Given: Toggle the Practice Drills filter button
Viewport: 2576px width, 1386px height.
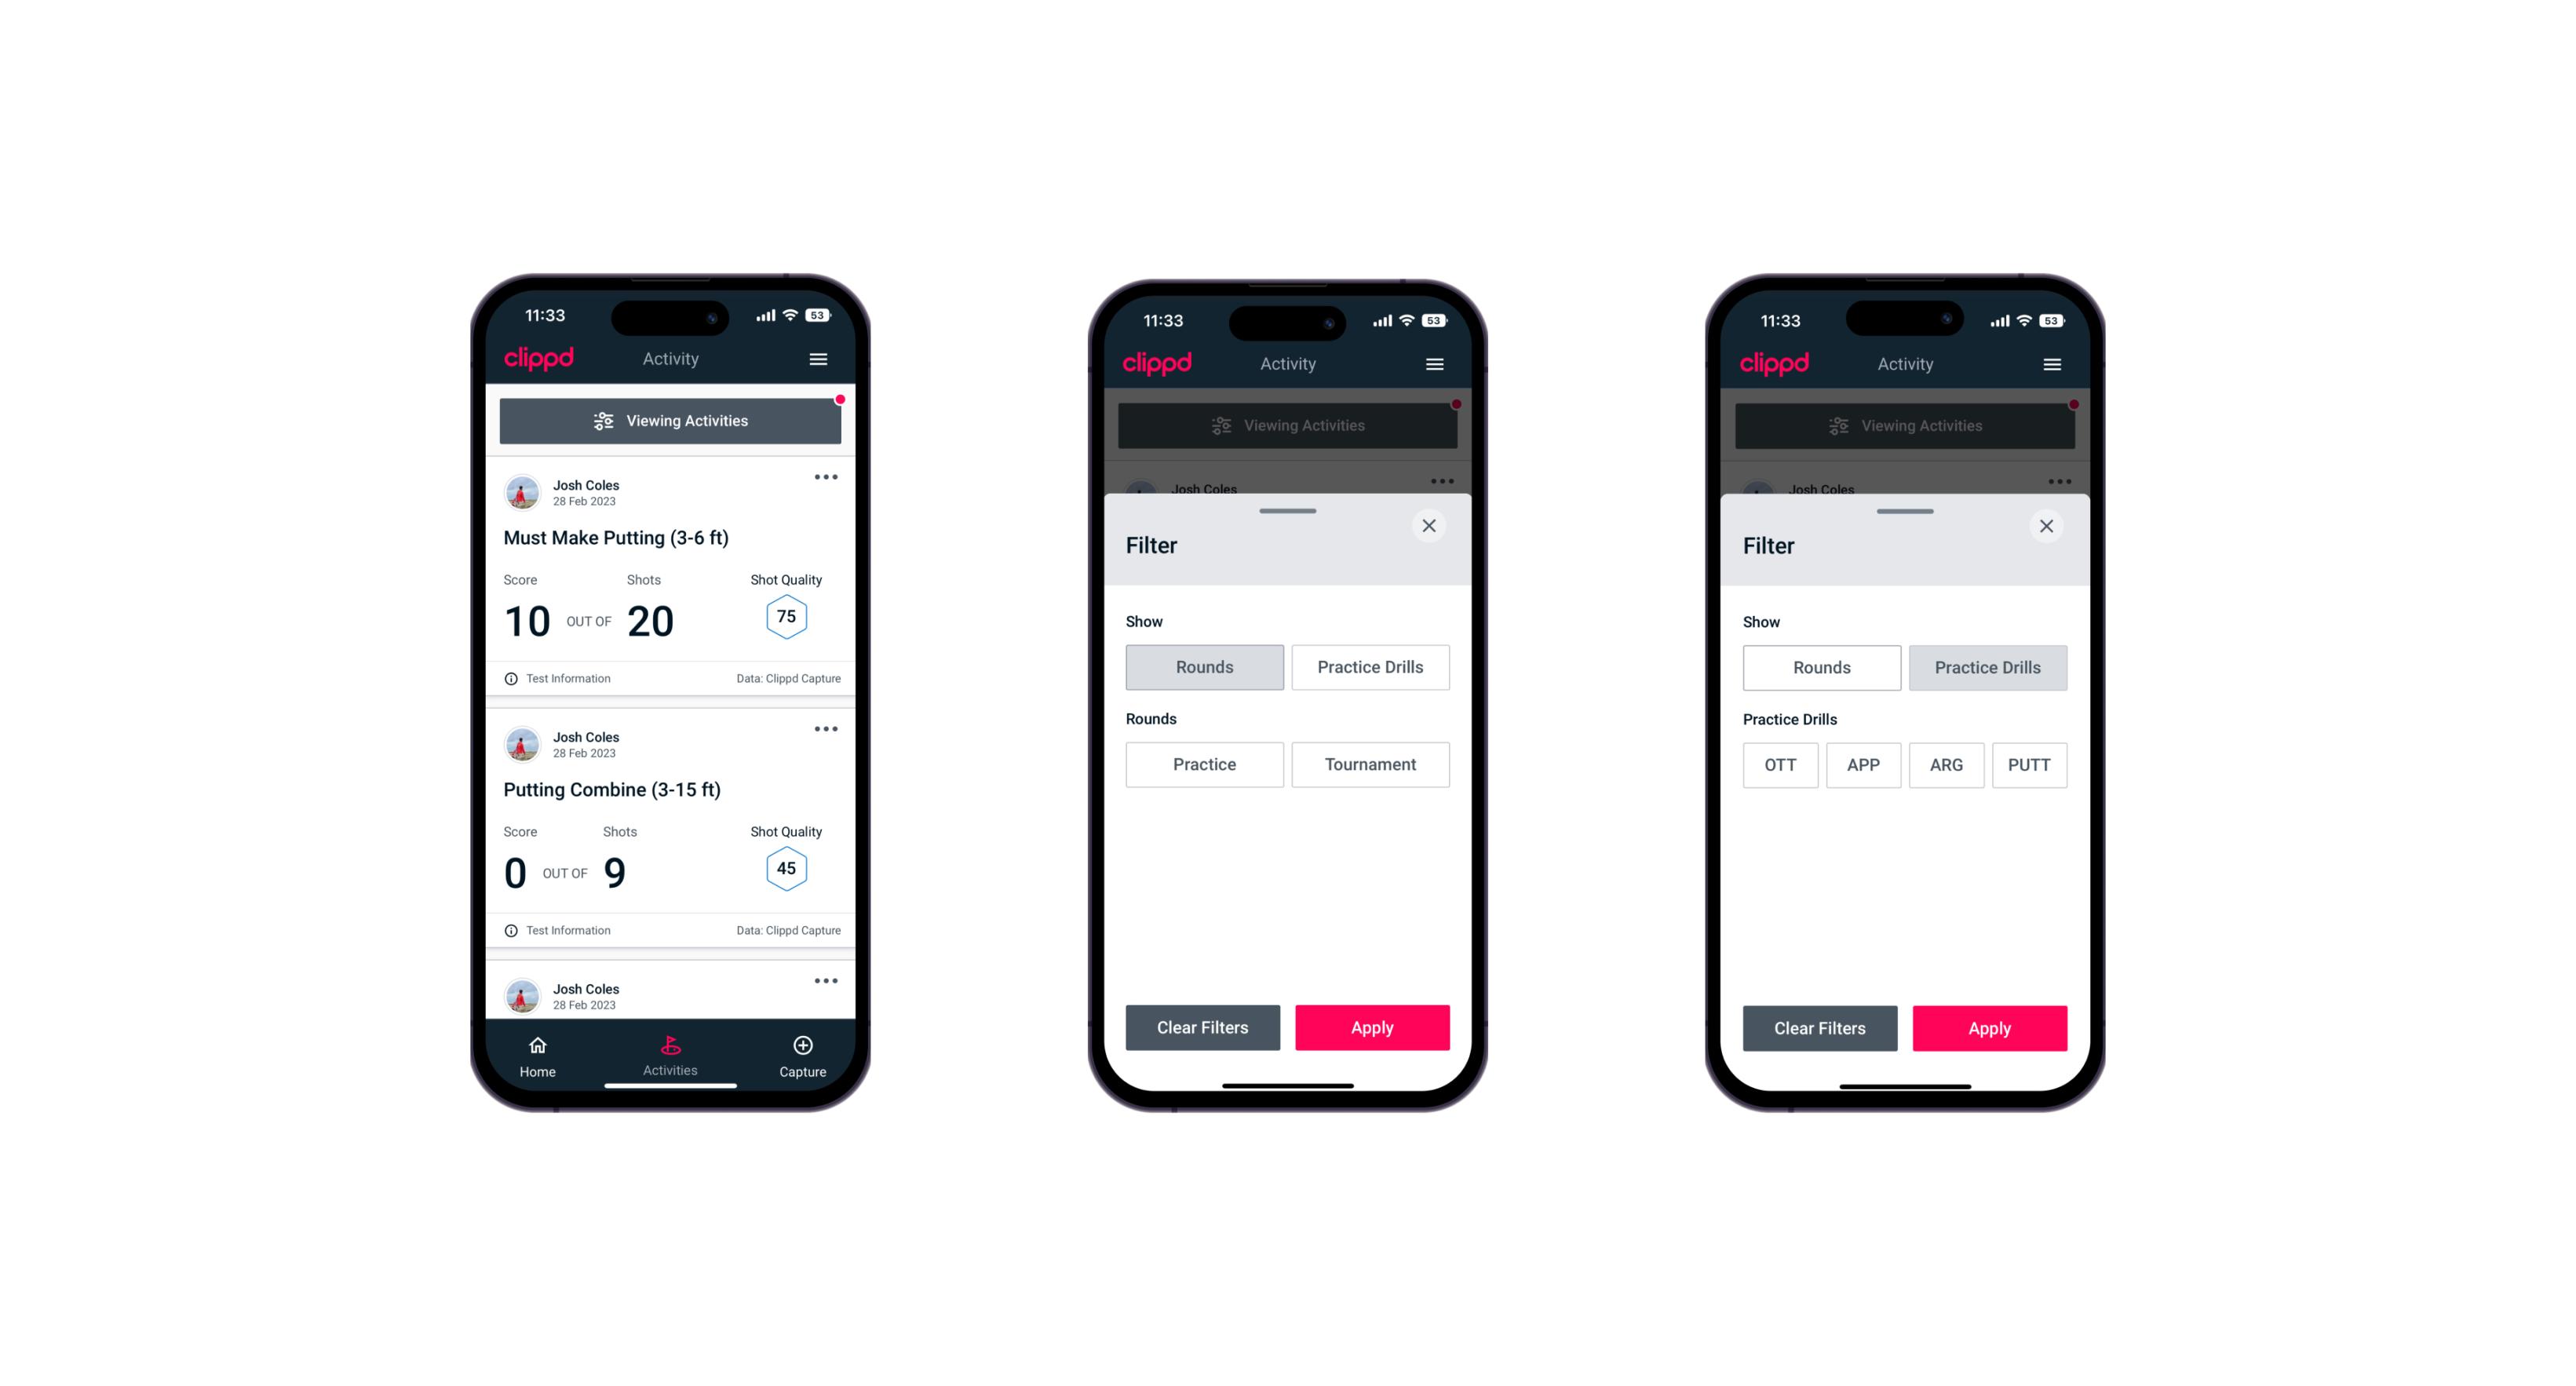Looking at the screenshot, I should coord(1369,666).
